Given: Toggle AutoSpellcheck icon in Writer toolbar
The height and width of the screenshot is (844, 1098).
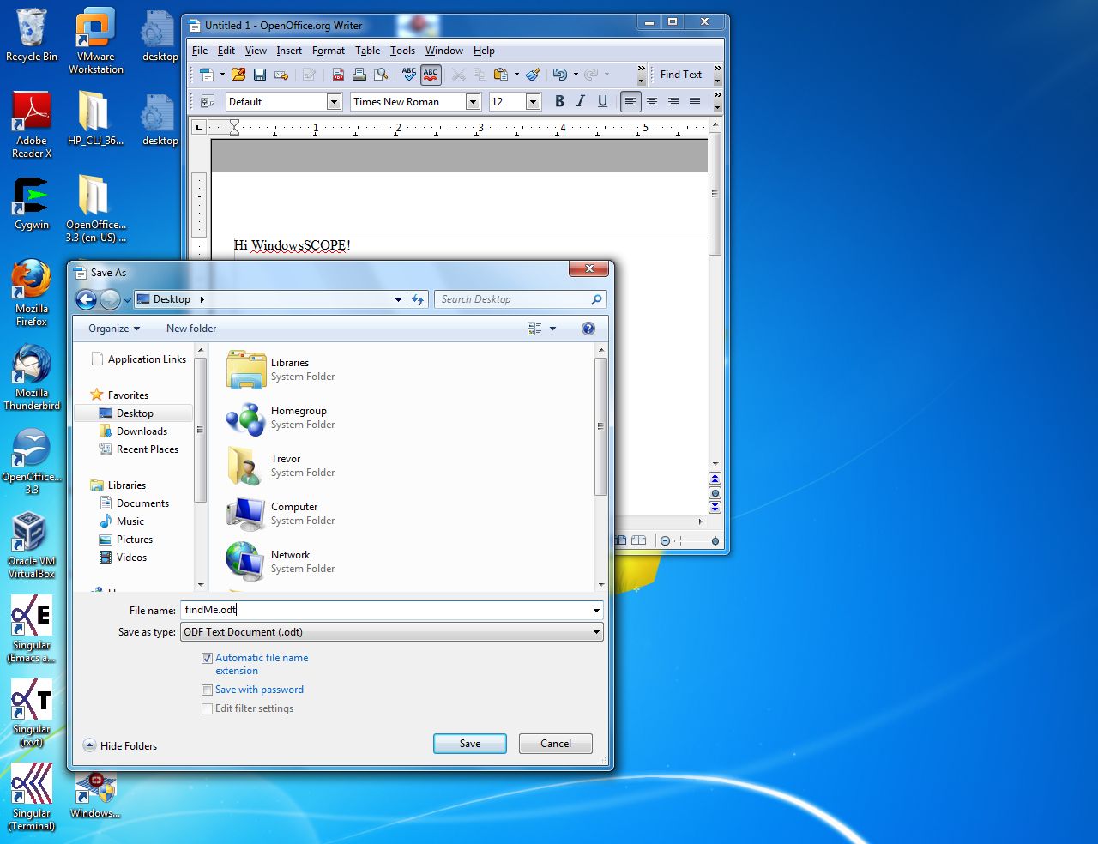Looking at the screenshot, I should pos(431,75).
